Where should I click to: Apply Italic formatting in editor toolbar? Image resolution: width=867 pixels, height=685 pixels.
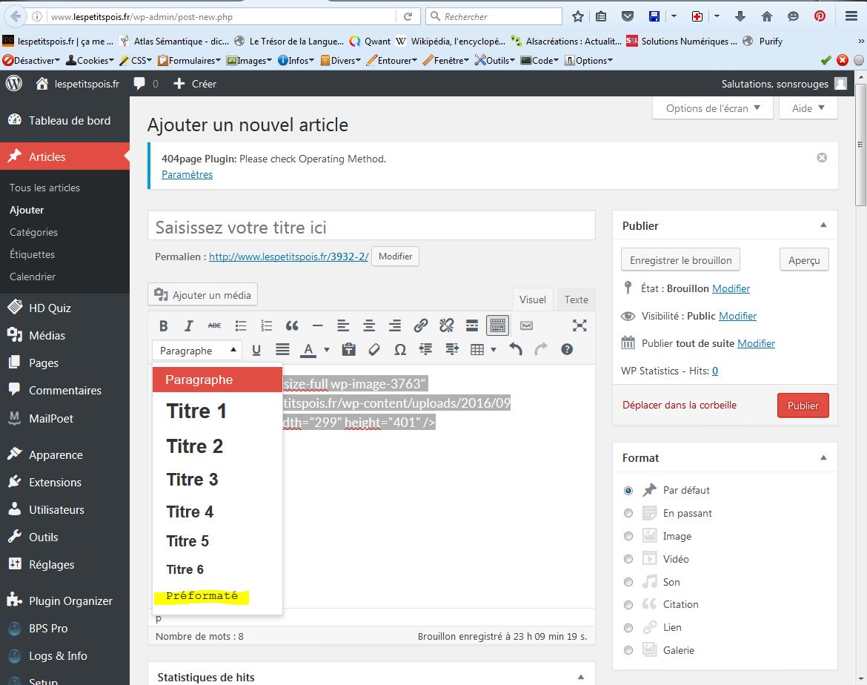189,325
